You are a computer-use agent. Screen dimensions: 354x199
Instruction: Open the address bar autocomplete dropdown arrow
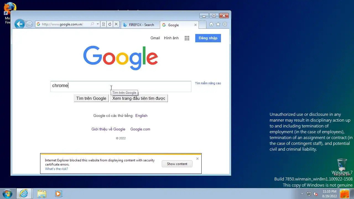tap(98, 24)
